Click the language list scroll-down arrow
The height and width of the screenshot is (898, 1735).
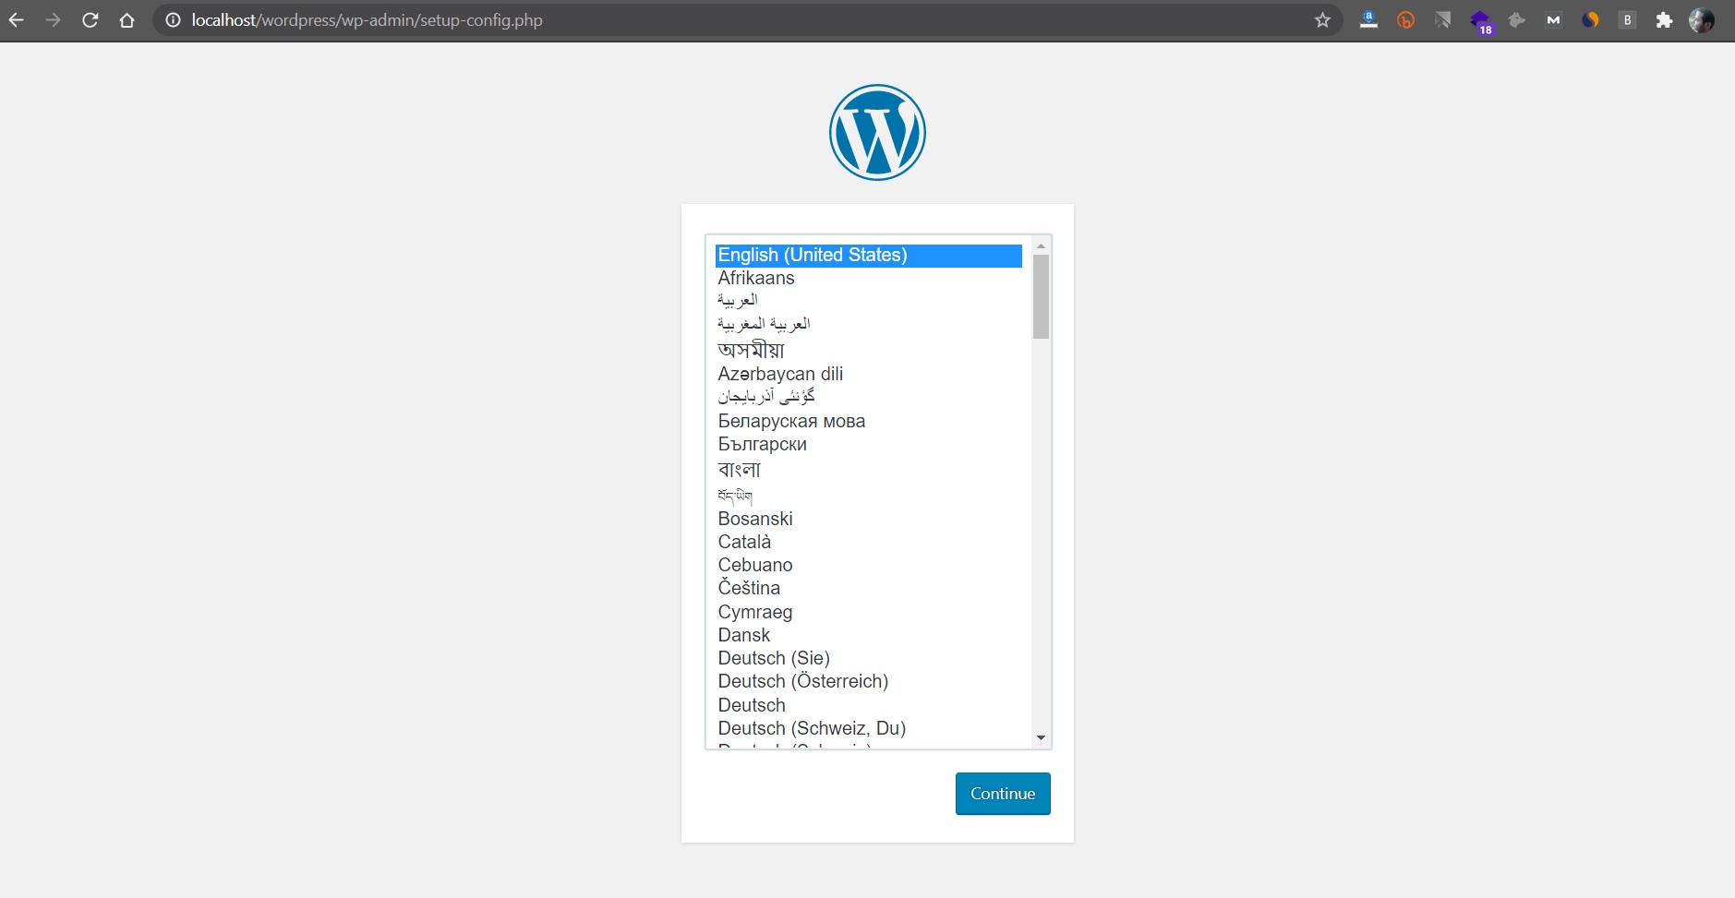point(1041,737)
